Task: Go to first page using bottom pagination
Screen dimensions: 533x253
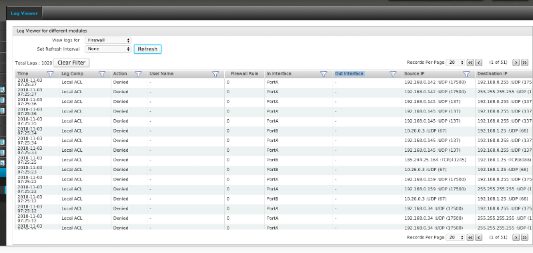Action: pyautogui.click(x=470, y=238)
